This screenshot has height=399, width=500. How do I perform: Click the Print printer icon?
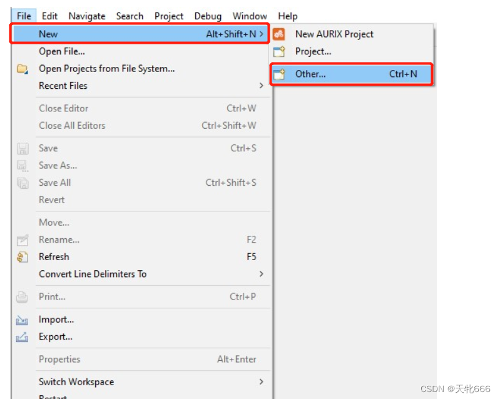22,296
